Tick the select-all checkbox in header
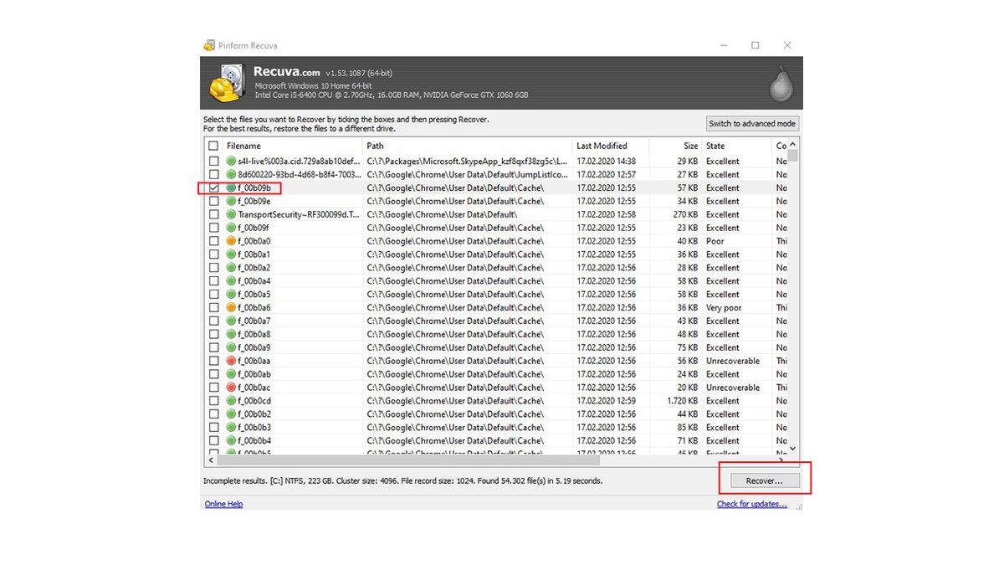Viewport: 1004px width, 565px height. pyautogui.click(x=213, y=146)
